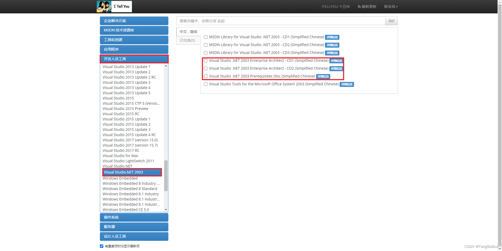Viewport: 502px width, 251px height.
Task: Select Windows Embedded CE 5.0 entry
Action: pos(126,210)
